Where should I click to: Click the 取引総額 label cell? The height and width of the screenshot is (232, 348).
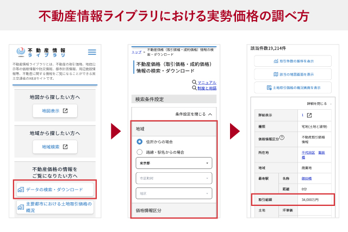coord(276,200)
